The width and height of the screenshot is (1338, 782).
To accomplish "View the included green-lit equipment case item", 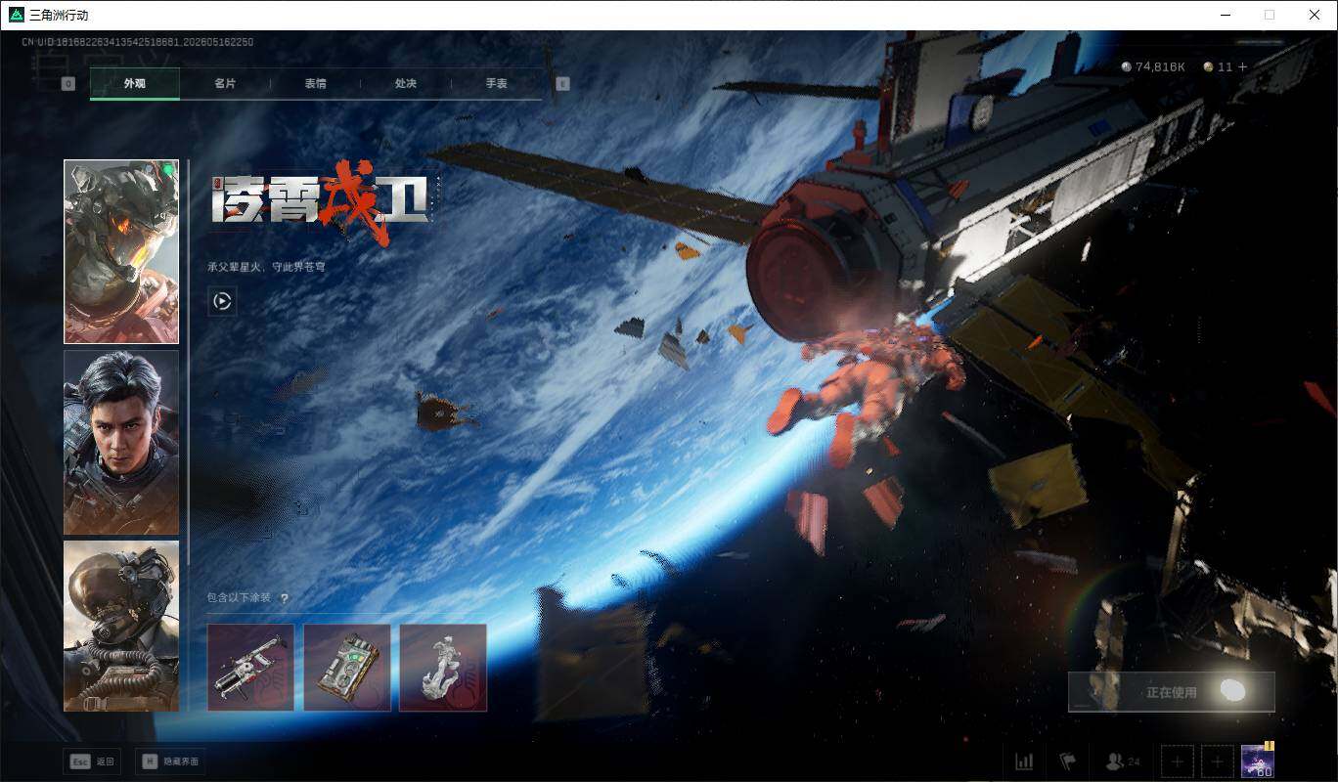I will click(x=347, y=668).
